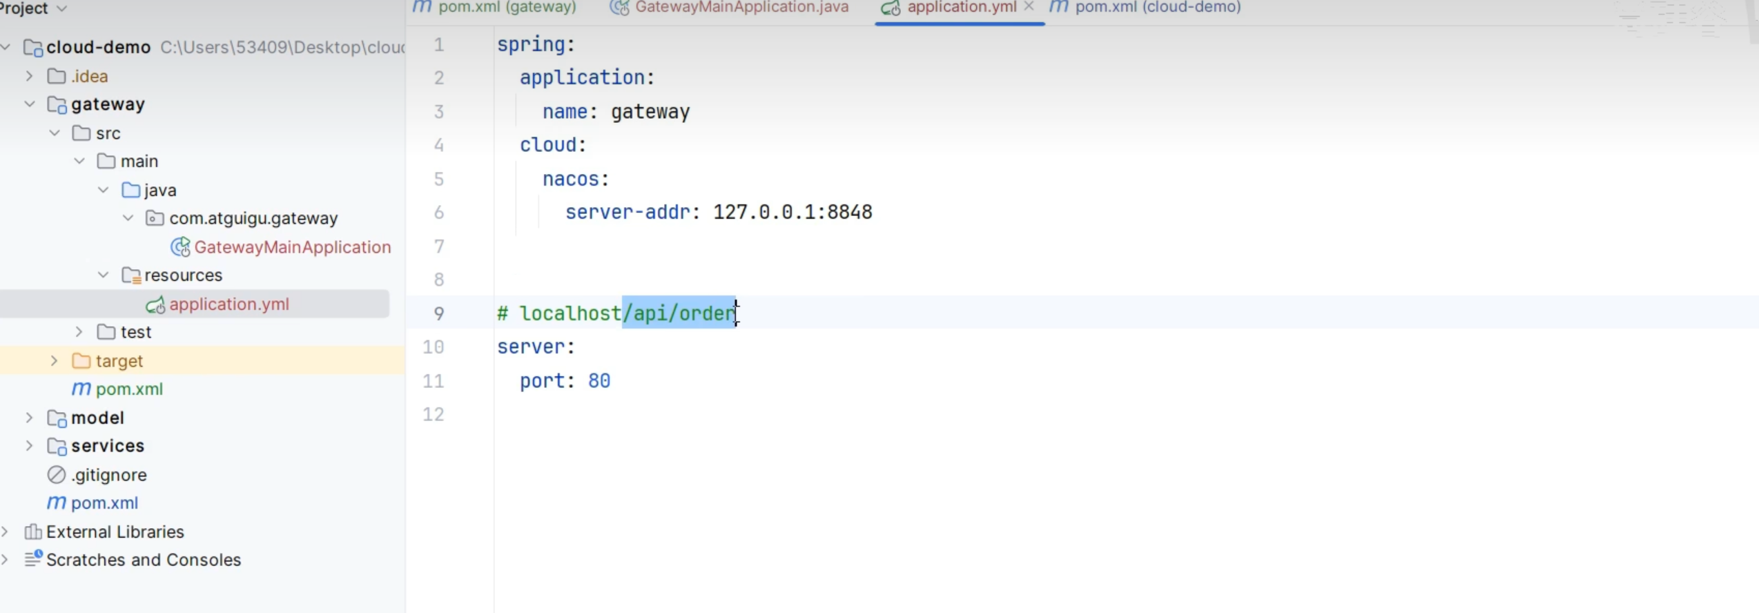Click the com.atguigu.gateway package icon
The height and width of the screenshot is (613, 1759).
155,219
